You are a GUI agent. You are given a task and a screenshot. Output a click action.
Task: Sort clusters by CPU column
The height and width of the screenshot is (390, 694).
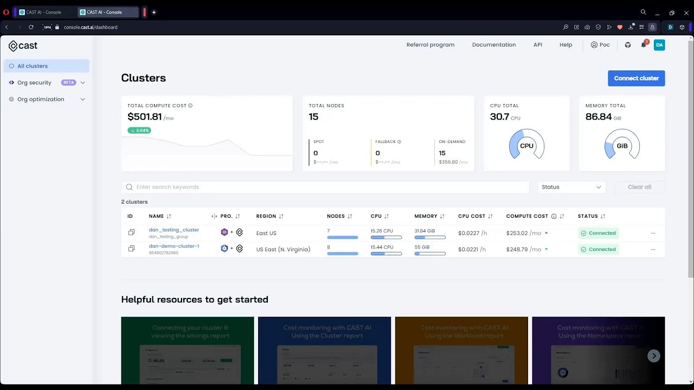[x=387, y=216]
